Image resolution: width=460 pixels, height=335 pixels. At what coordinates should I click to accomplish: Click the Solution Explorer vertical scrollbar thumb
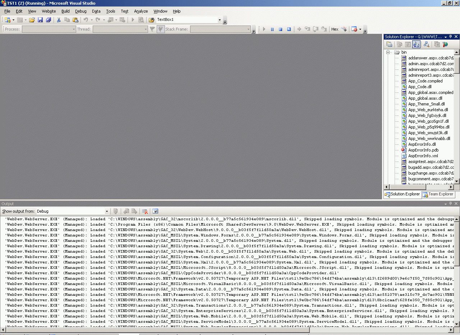[x=457, y=65]
